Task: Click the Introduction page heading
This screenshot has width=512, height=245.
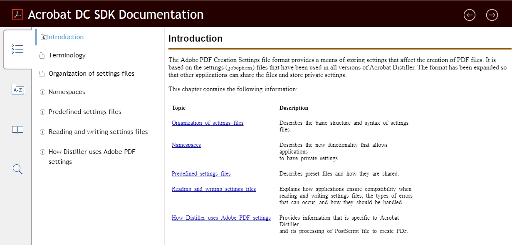Action: [x=195, y=39]
